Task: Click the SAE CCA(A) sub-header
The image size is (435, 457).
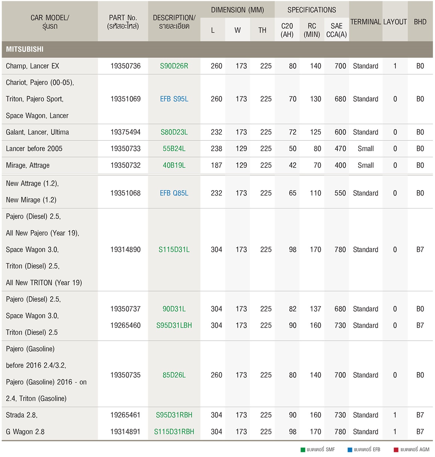Action: [337, 30]
